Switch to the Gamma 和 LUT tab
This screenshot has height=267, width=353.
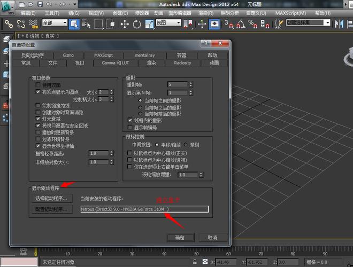116,63
